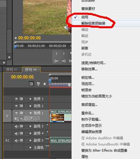Viewport: 140px width, 159px height.
Task: Collapse the 视频 1 track
Action: click(31, 113)
